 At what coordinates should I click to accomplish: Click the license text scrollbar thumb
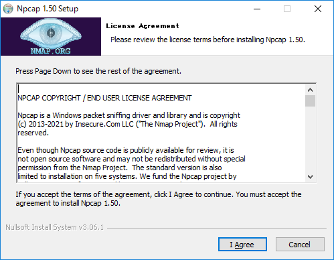click(310, 101)
